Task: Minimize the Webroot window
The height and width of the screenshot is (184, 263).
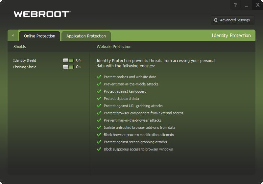Action: pyautogui.click(x=246, y=5)
